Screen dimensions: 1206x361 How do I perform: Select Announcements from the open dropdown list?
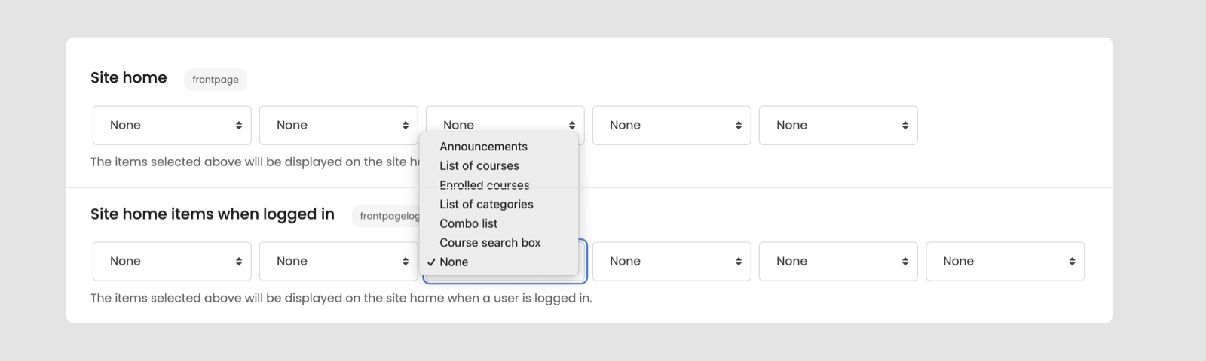(483, 147)
